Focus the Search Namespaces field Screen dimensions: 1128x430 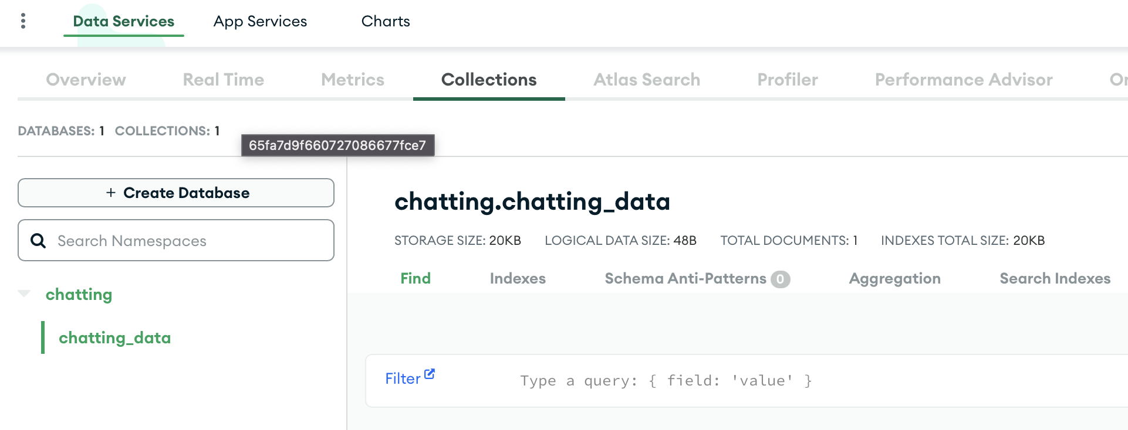[188, 241]
